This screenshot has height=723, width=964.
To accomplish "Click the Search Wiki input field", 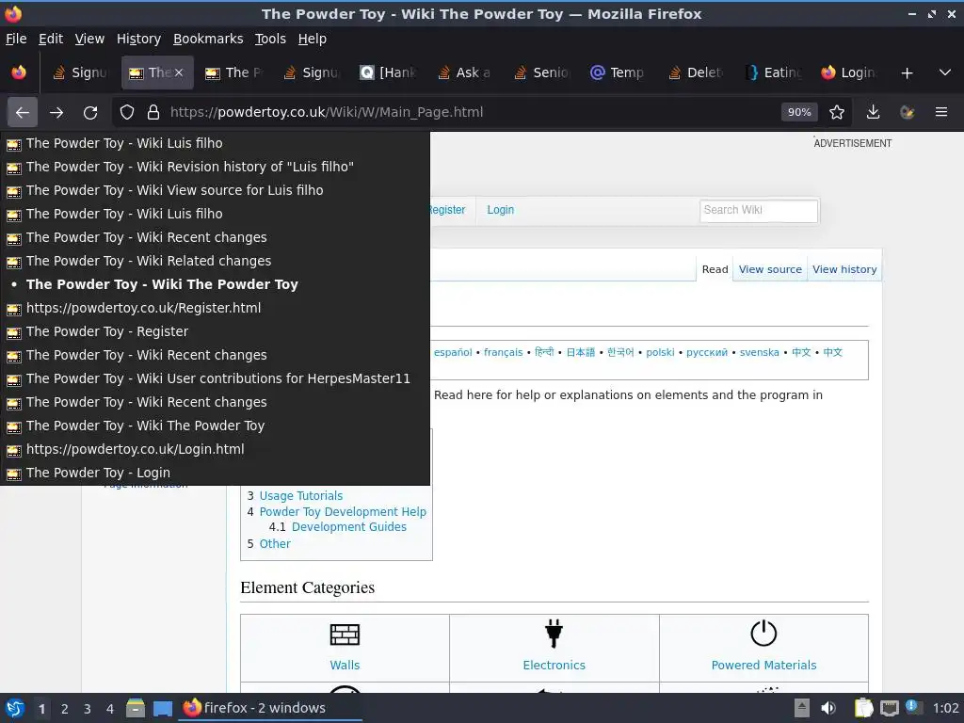I will pos(759,210).
